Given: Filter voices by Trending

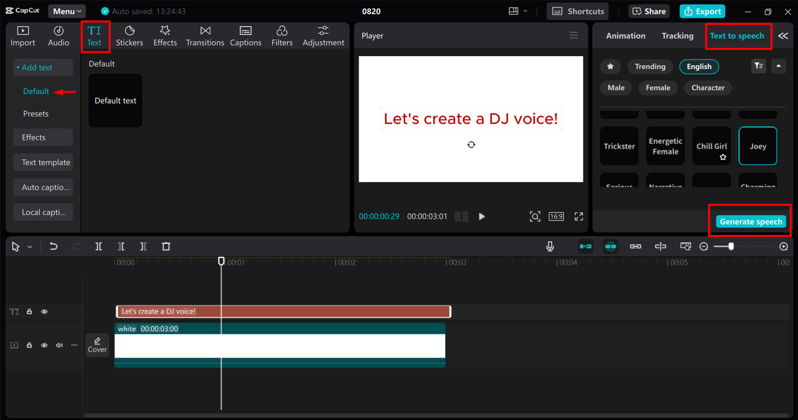Looking at the screenshot, I should 650,67.
